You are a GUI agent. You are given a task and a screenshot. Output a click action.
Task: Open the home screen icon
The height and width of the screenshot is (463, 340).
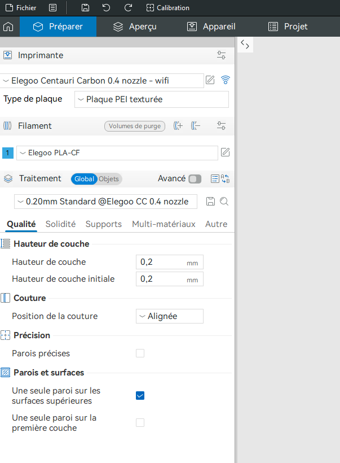coord(8,27)
